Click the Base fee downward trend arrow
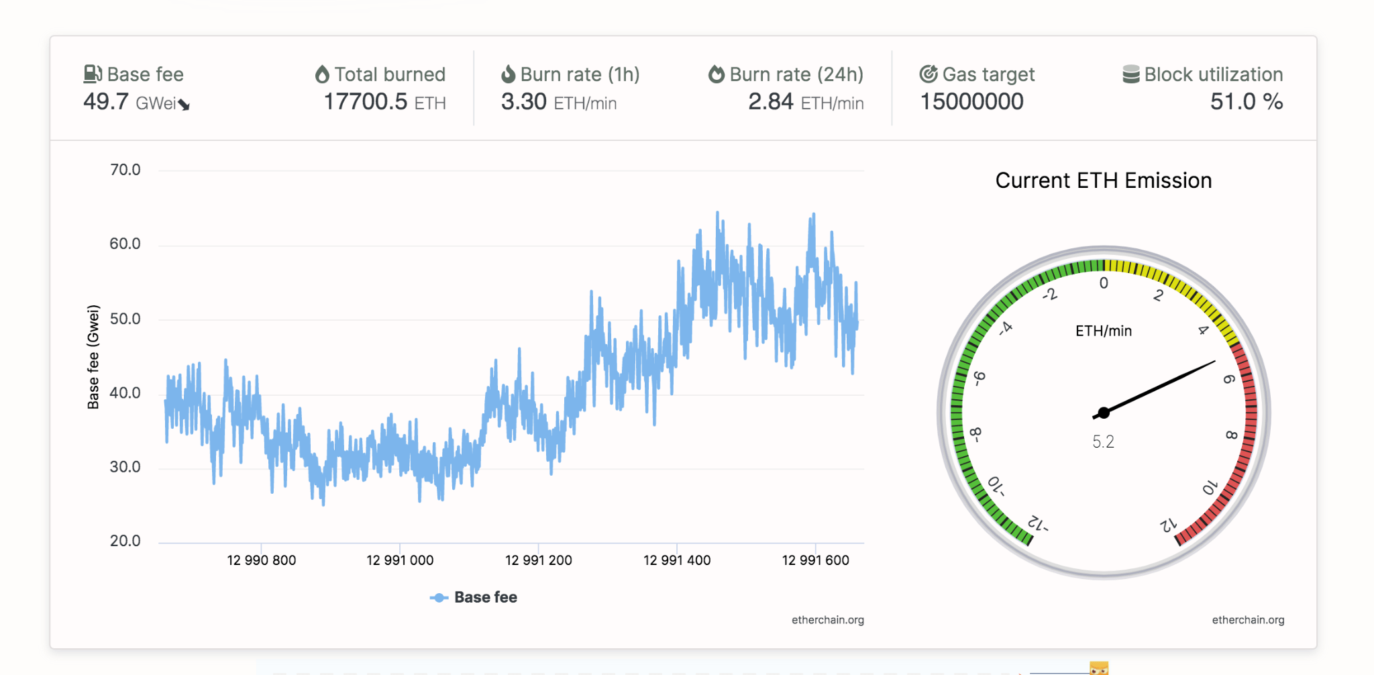 coord(184,105)
